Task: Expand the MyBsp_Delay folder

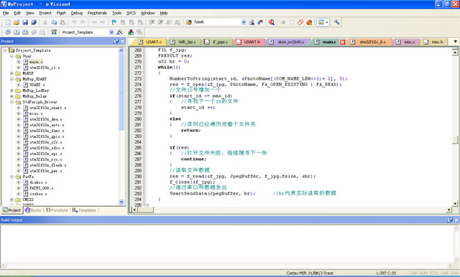Action: [11, 96]
